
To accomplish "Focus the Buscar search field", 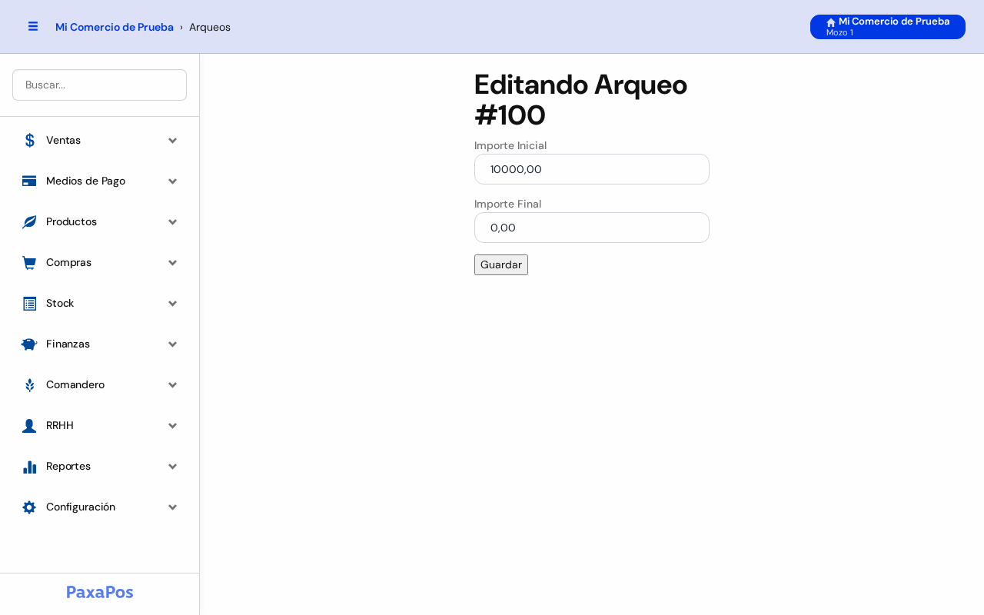I will [x=99, y=85].
